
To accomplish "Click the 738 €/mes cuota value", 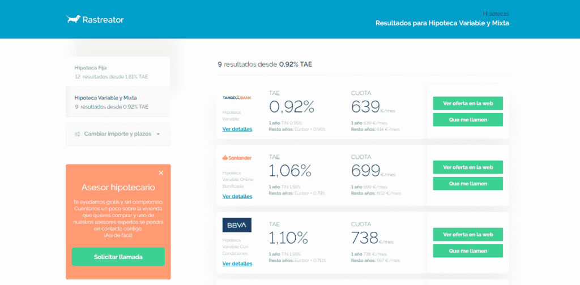I will pos(372,237).
